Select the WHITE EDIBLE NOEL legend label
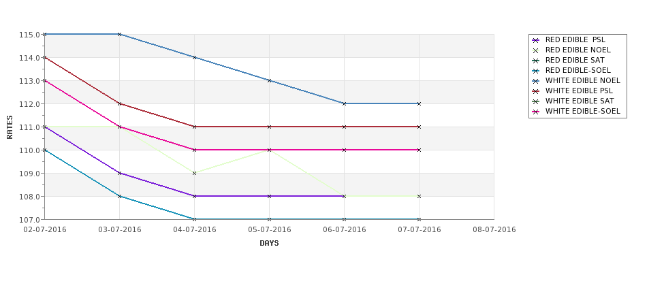 click(583, 80)
